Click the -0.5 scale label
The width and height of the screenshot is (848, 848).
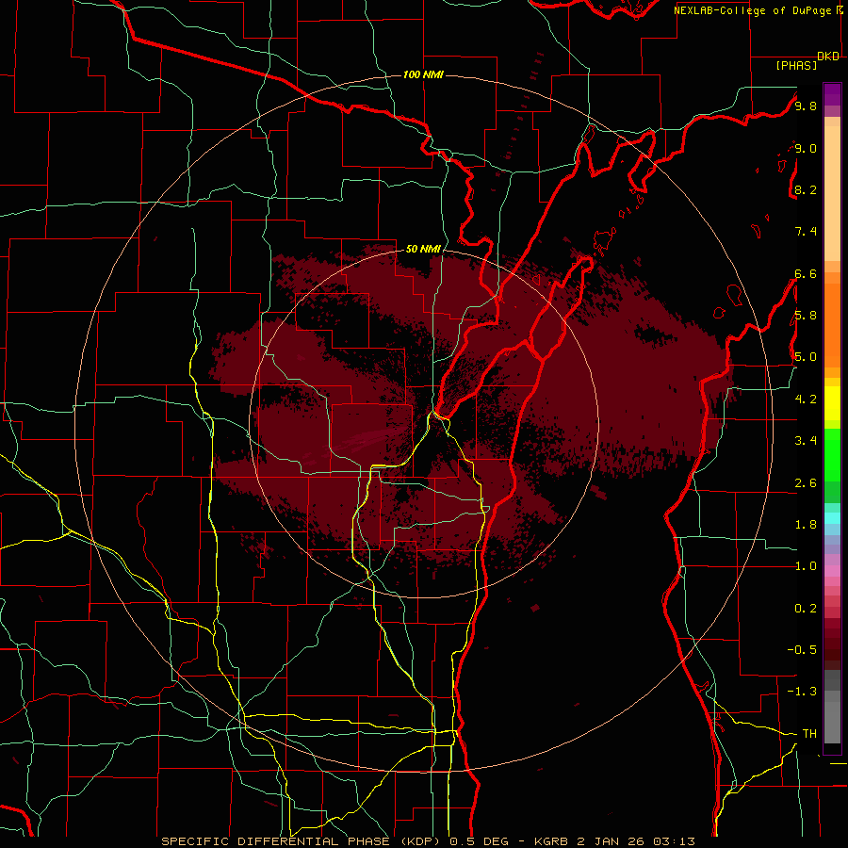coord(802,650)
